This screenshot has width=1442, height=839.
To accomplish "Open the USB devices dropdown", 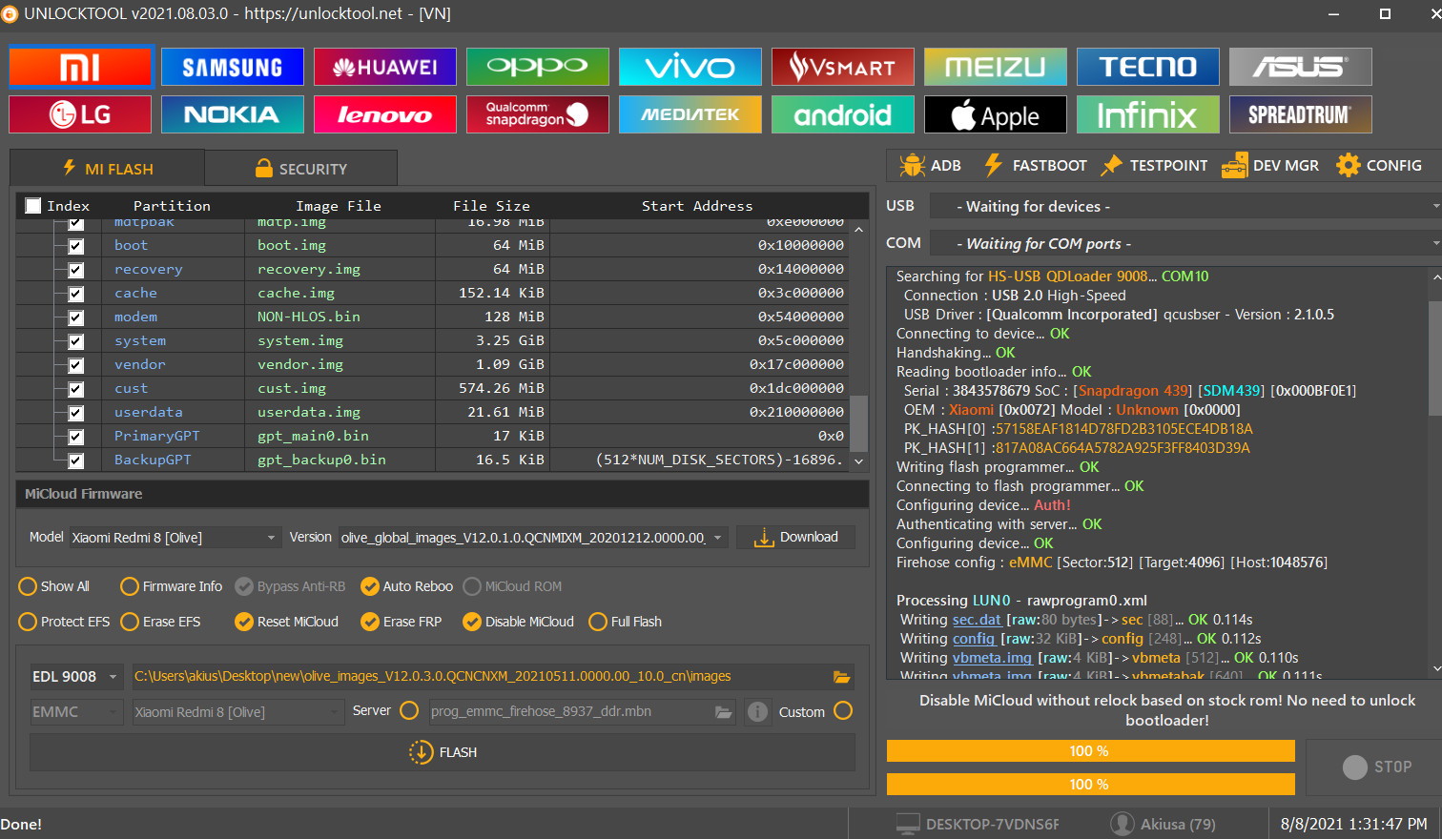I will pos(1185,206).
